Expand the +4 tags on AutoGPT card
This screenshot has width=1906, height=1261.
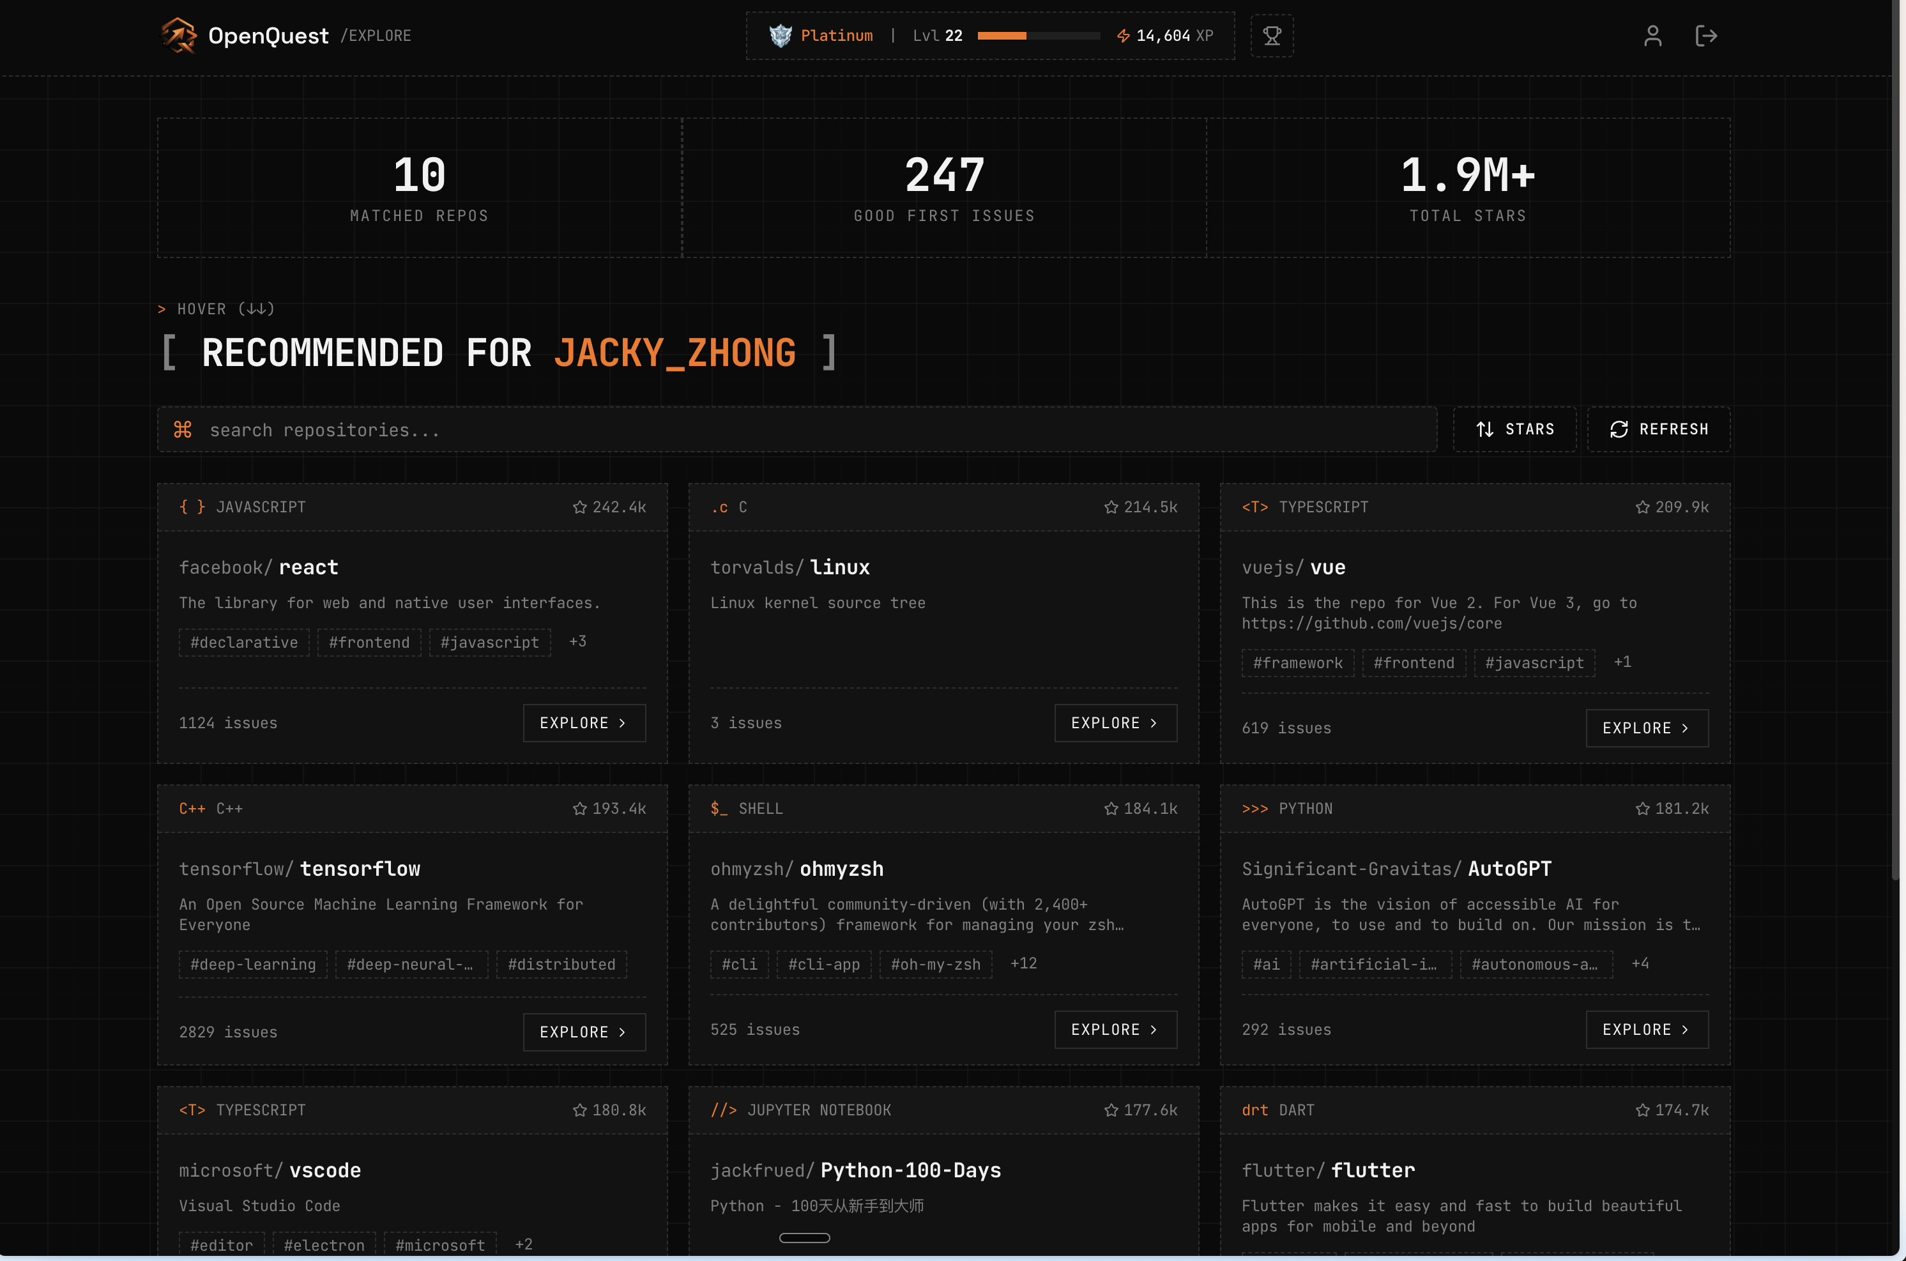(x=1639, y=963)
